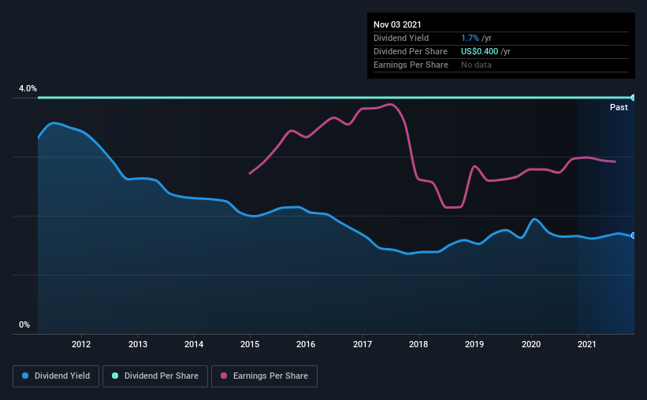
Task: Select the 2015 x-axis label
Action: 250,344
